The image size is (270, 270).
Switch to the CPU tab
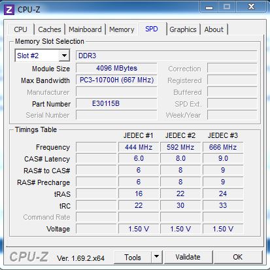tap(21, 29)
